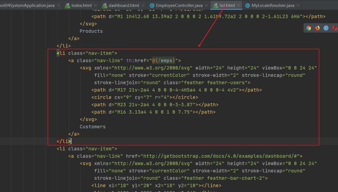Click the getbootstrap.com dashboard URL in href

click(221, 156)
